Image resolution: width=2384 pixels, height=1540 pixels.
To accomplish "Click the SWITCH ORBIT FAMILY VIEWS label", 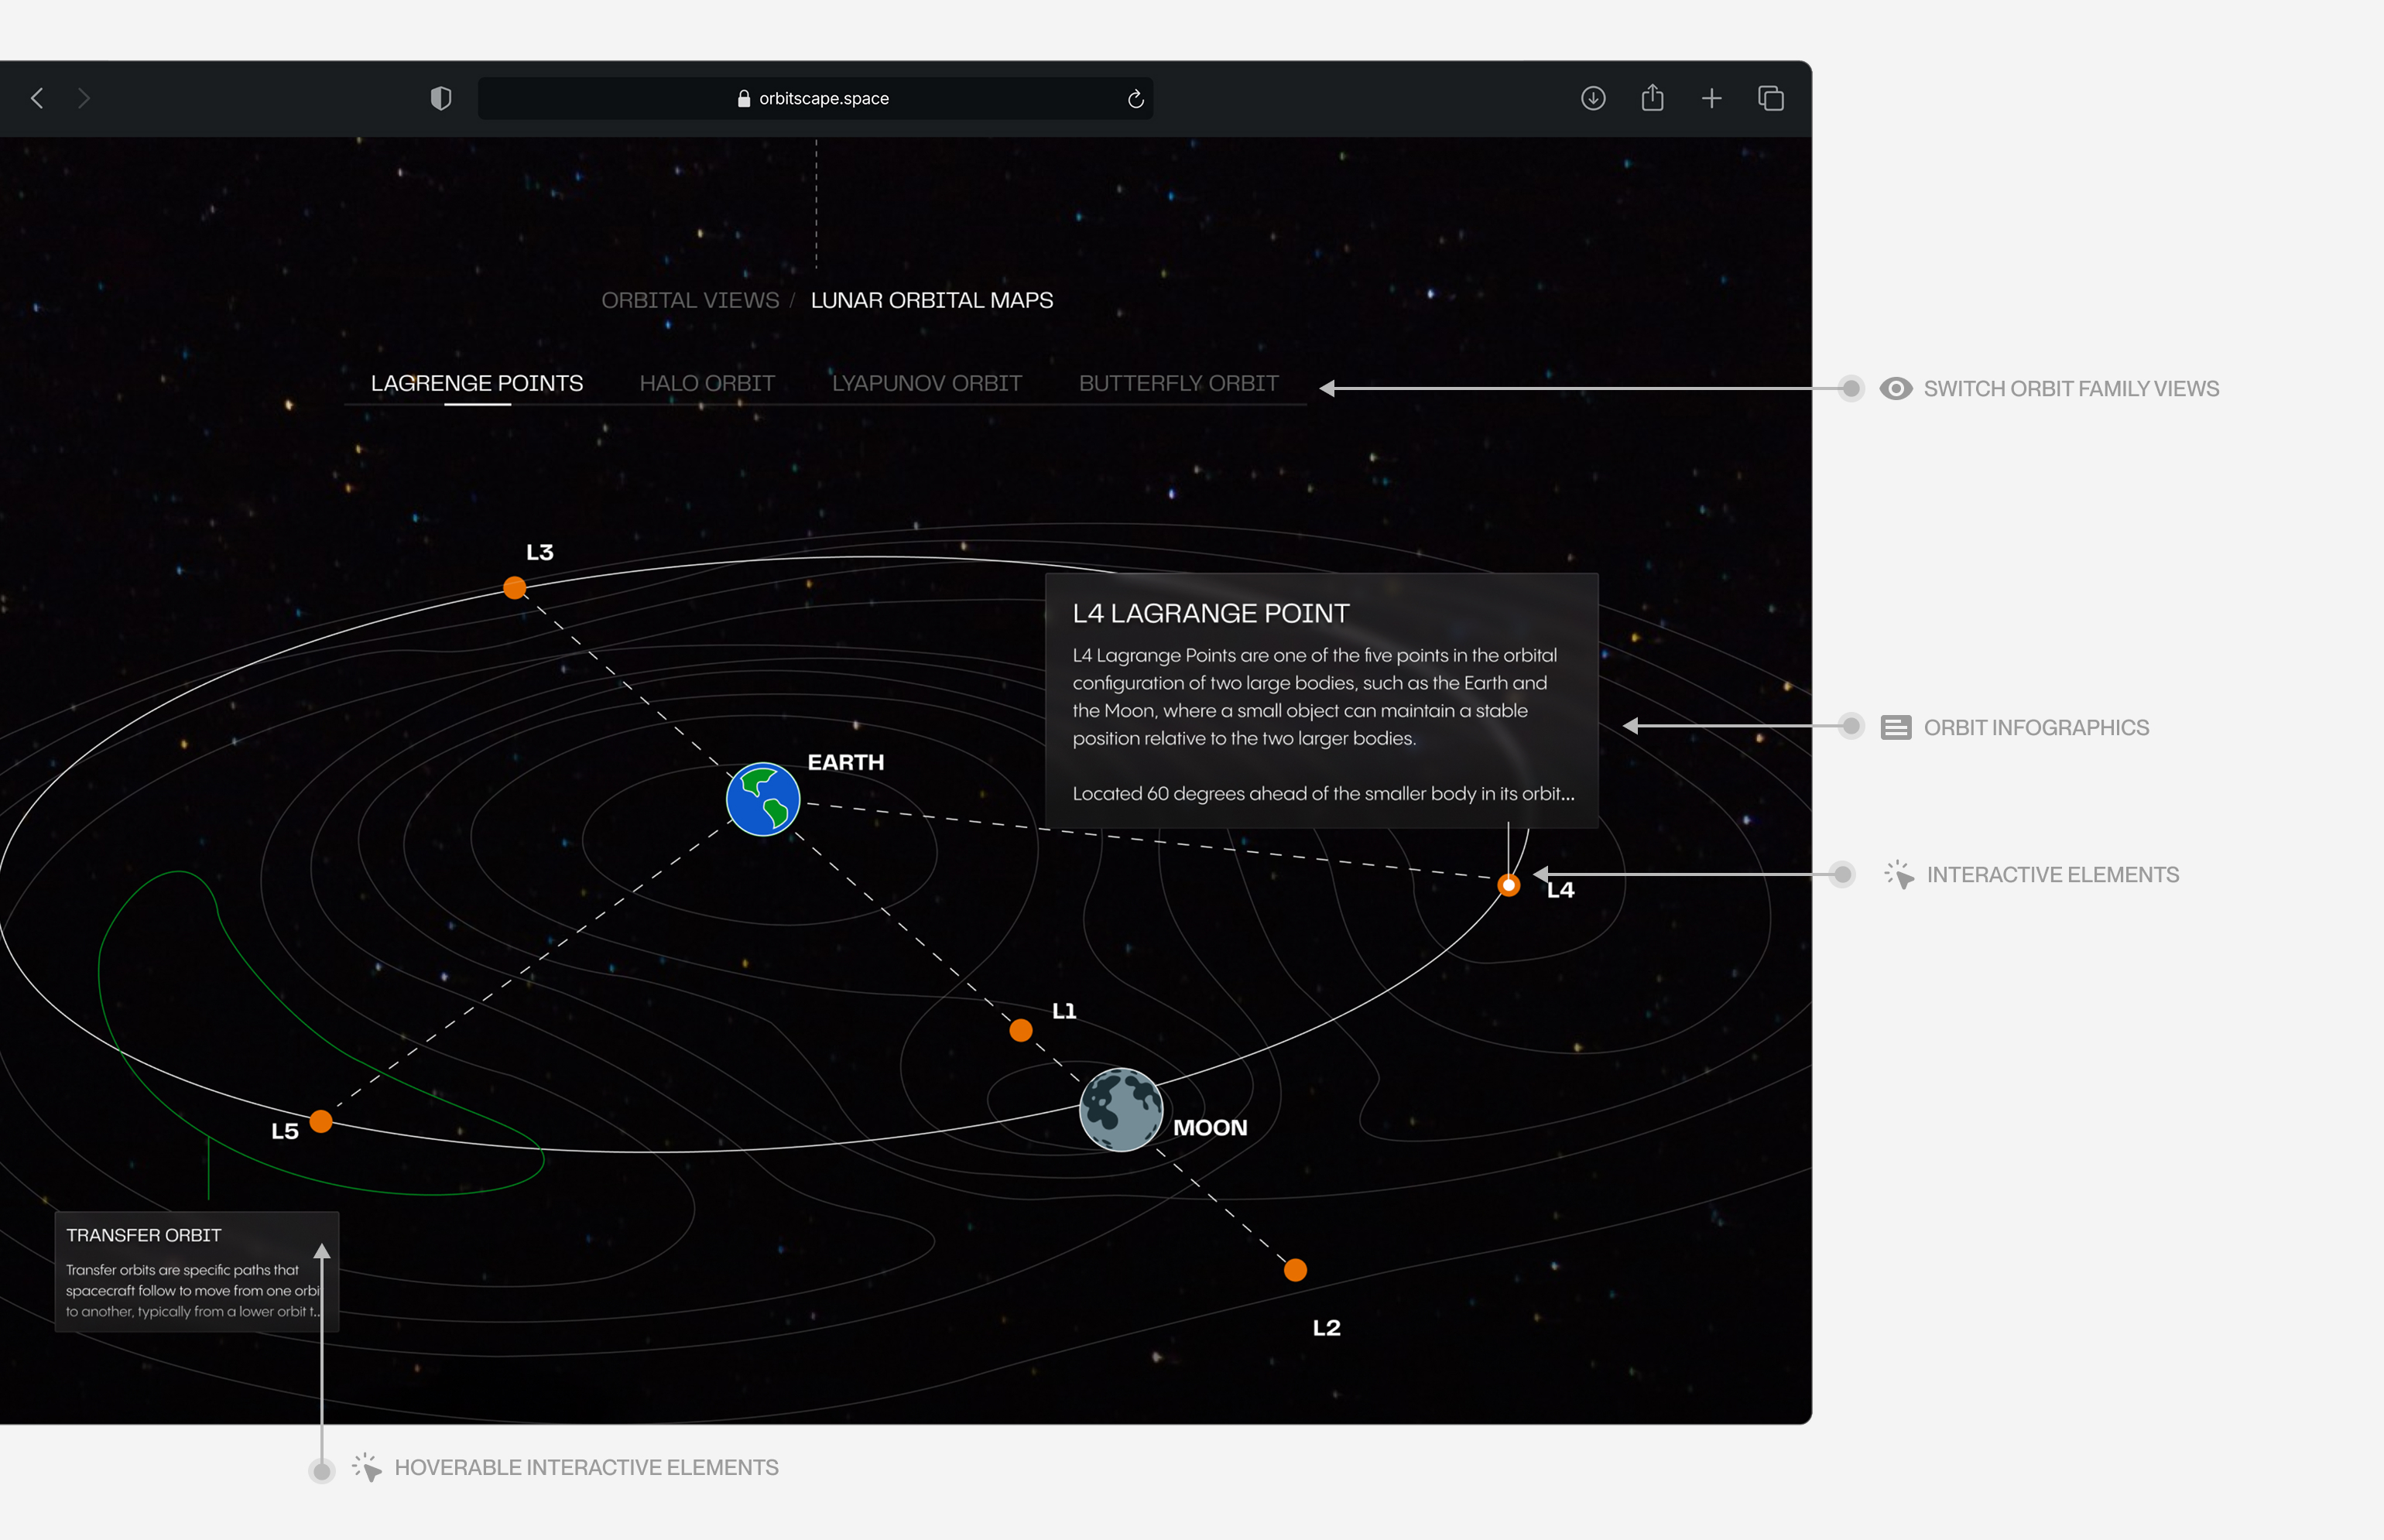I will point(2071,388).
